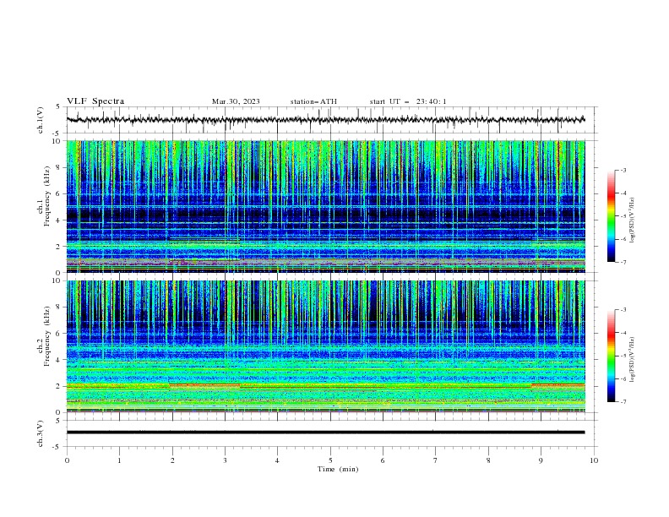Click time axis tick label "8"
The image size is (669, 517).
488,460
